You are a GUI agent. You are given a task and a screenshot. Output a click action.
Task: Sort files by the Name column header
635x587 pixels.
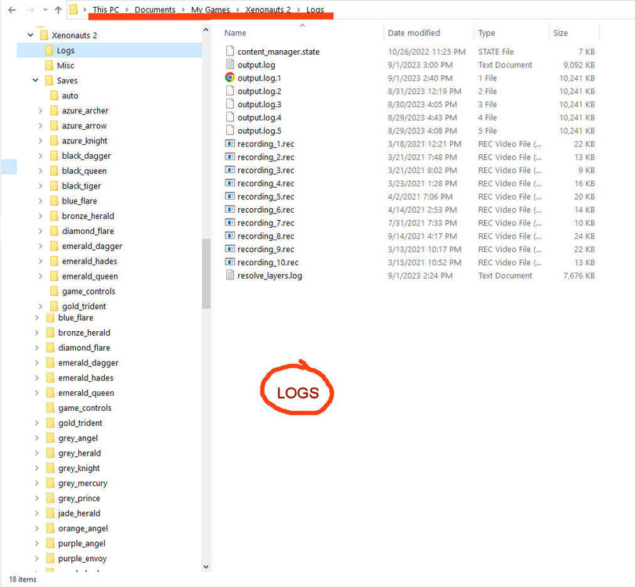pyautogui.click(x=236, y=33)
